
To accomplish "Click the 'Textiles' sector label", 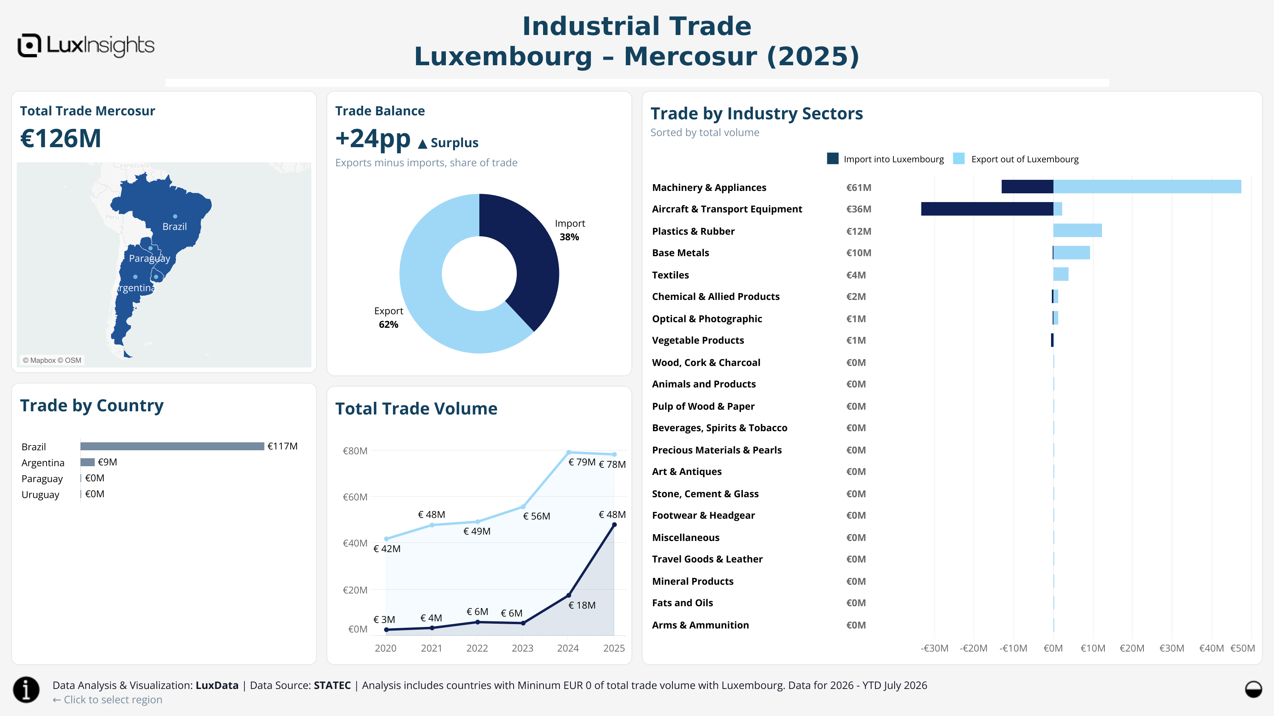I will click(x=670, y=275).
